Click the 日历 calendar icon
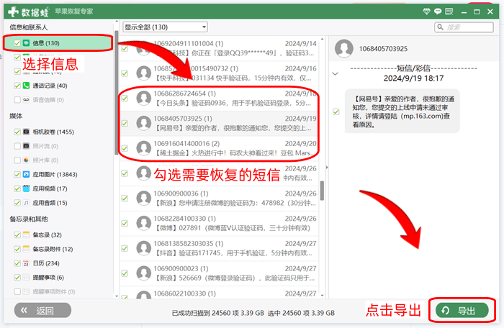 click(x=26, y=263)
